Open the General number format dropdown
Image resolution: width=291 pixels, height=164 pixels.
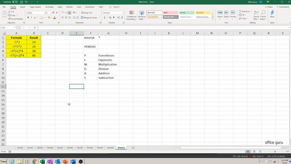[x=122, y=13]
